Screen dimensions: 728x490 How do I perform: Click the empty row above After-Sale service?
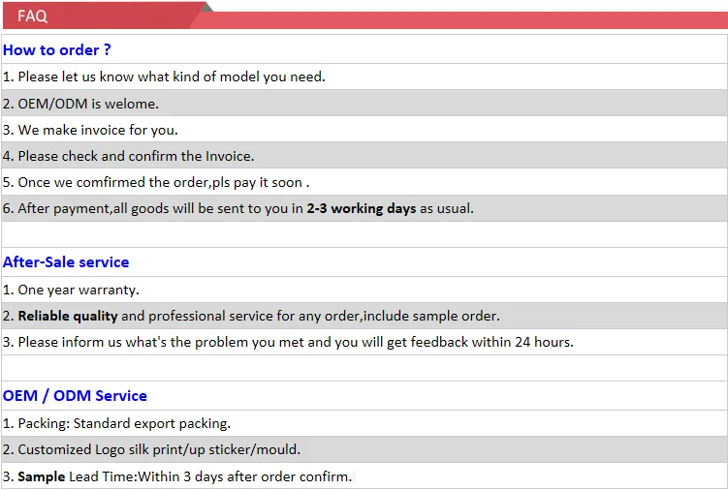[x=364, y=235]
